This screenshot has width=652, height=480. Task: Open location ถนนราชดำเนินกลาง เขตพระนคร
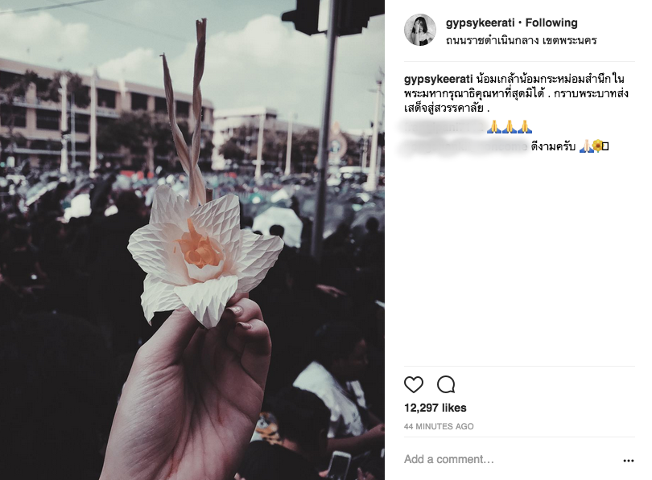pyautogui.click(x=522, y=40)
